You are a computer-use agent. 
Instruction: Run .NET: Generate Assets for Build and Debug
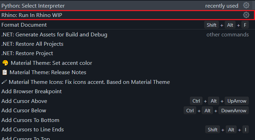tap(54, 35)
